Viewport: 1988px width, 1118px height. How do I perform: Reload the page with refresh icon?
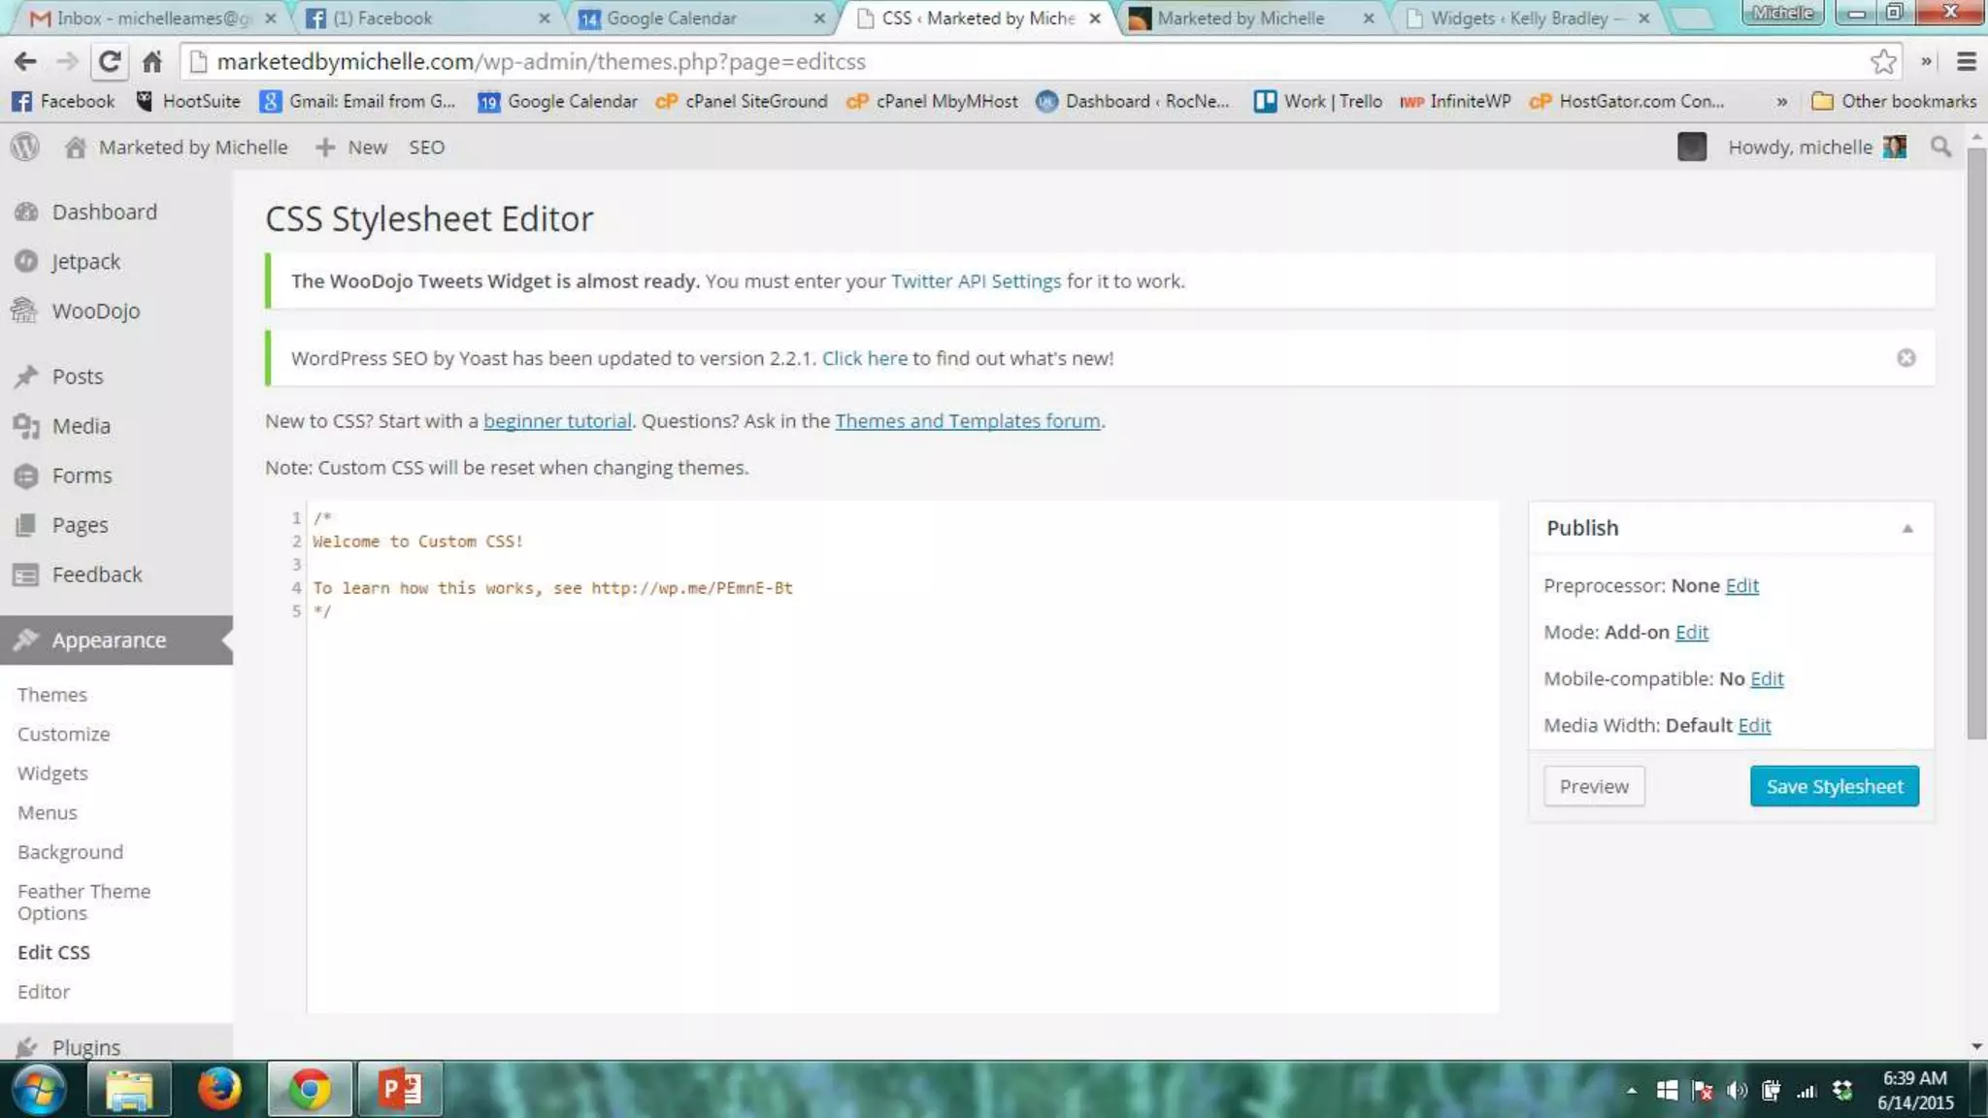coord(110,61)
